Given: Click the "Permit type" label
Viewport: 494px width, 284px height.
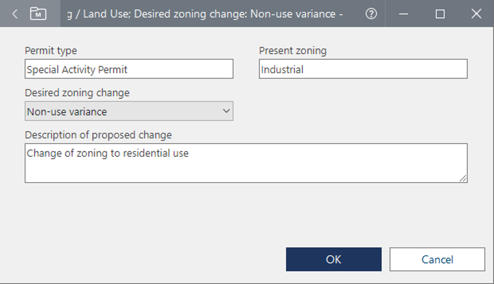Looking at the screenshot, I should 50,51.
